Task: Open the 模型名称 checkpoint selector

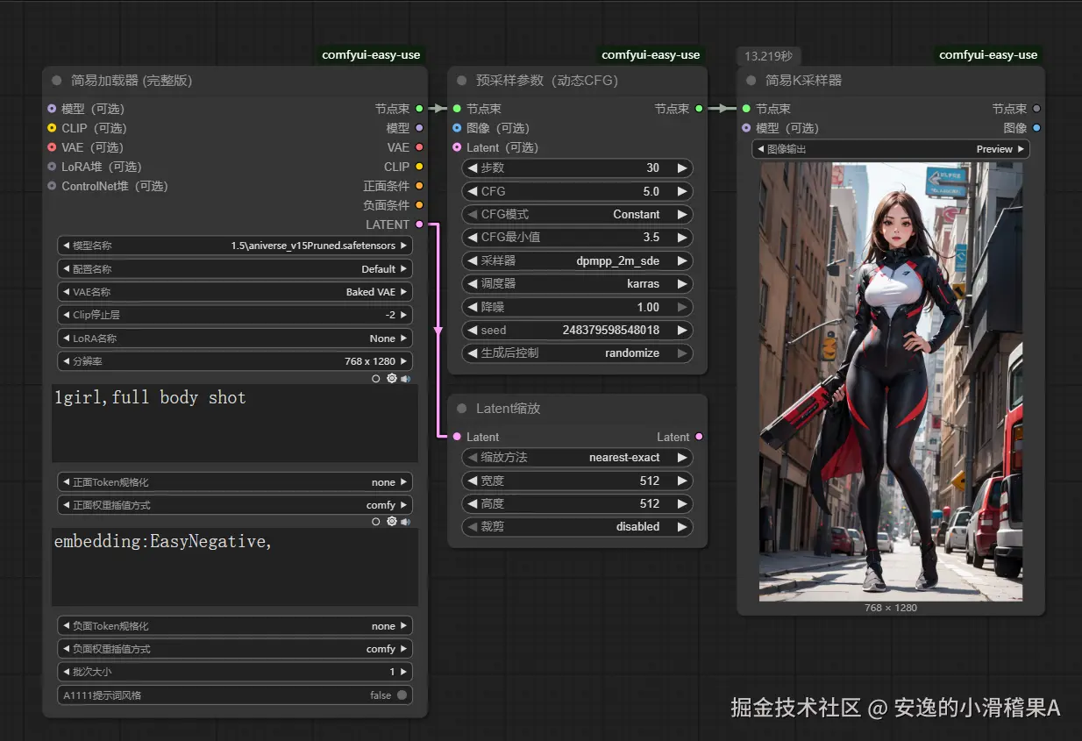Action: [x=235, y=246]
